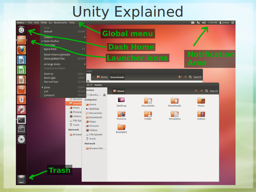Open the Help menu in global menu bar
The height and width of the screenshot is (192, 256).
tap(72, 23)
